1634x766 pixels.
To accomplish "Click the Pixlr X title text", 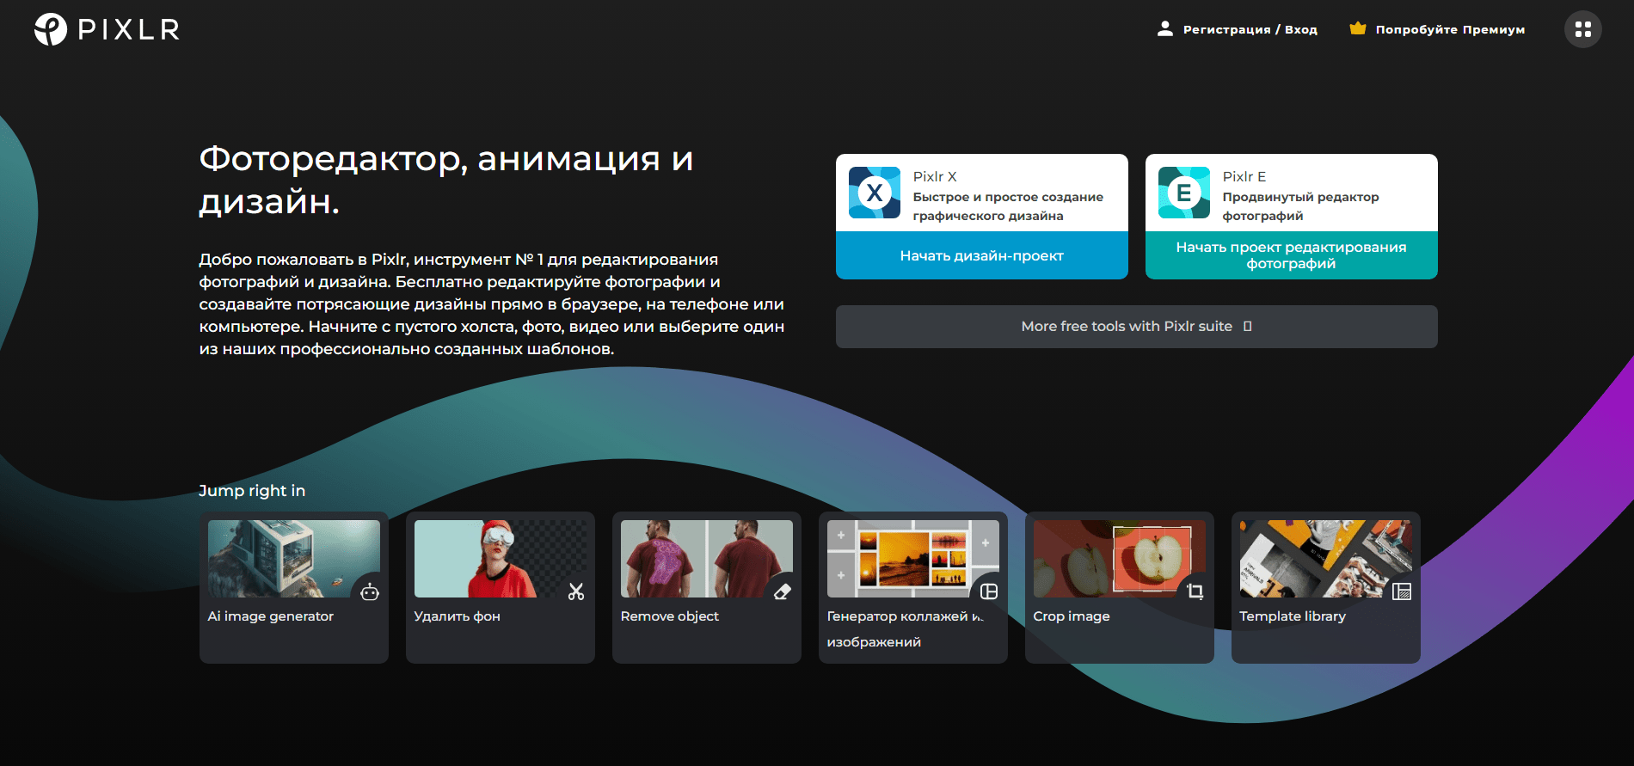I will click(x=935, y=176).
